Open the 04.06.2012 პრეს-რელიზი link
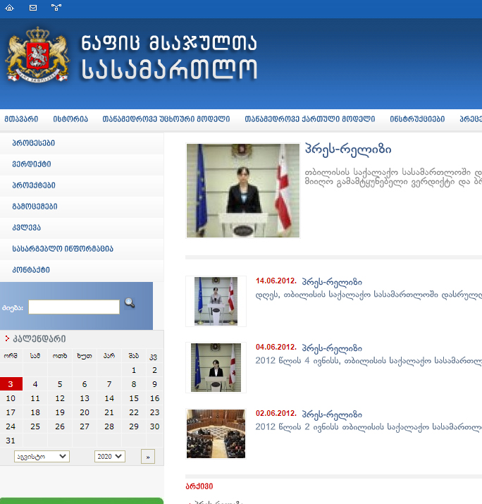The height and width of the screenshot is (504, 482). point(332,348)
